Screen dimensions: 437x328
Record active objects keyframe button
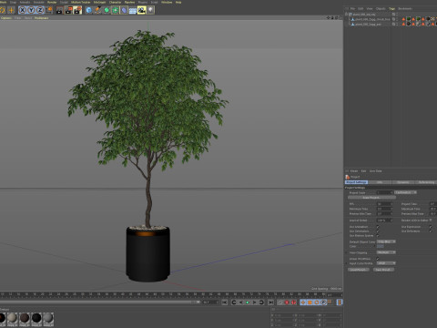pyautogui.click(x=280, y=302)
